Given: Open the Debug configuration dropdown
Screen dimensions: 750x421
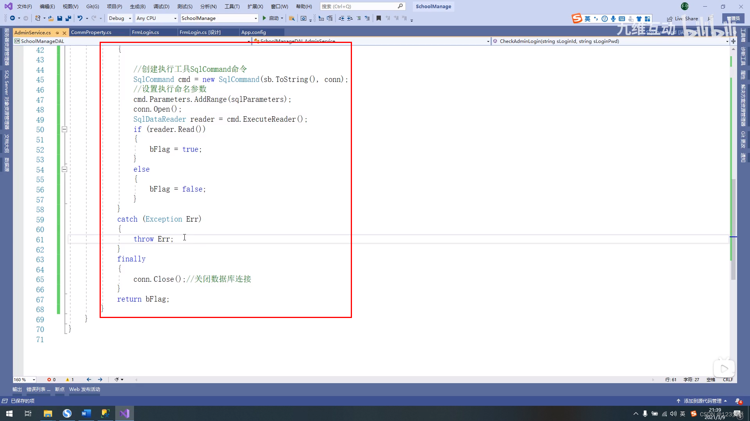Looking at the screenshot, I should click(120, 18).
